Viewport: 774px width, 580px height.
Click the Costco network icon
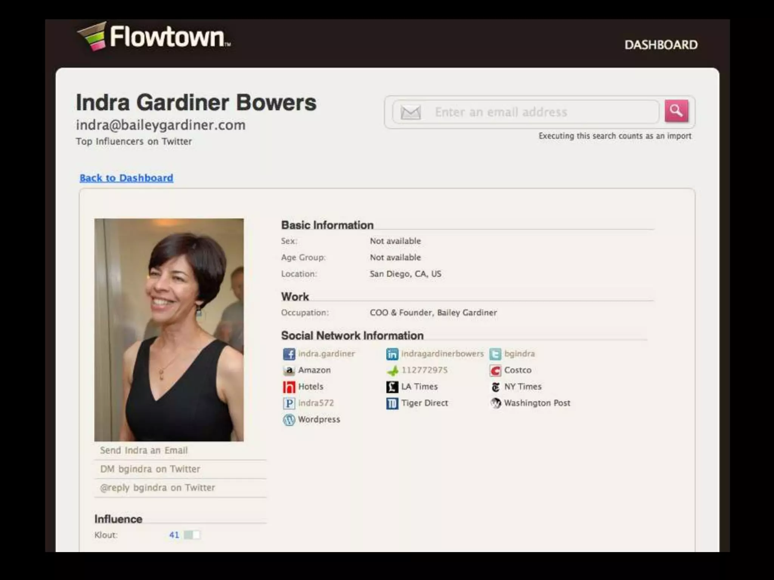point(495,370)
